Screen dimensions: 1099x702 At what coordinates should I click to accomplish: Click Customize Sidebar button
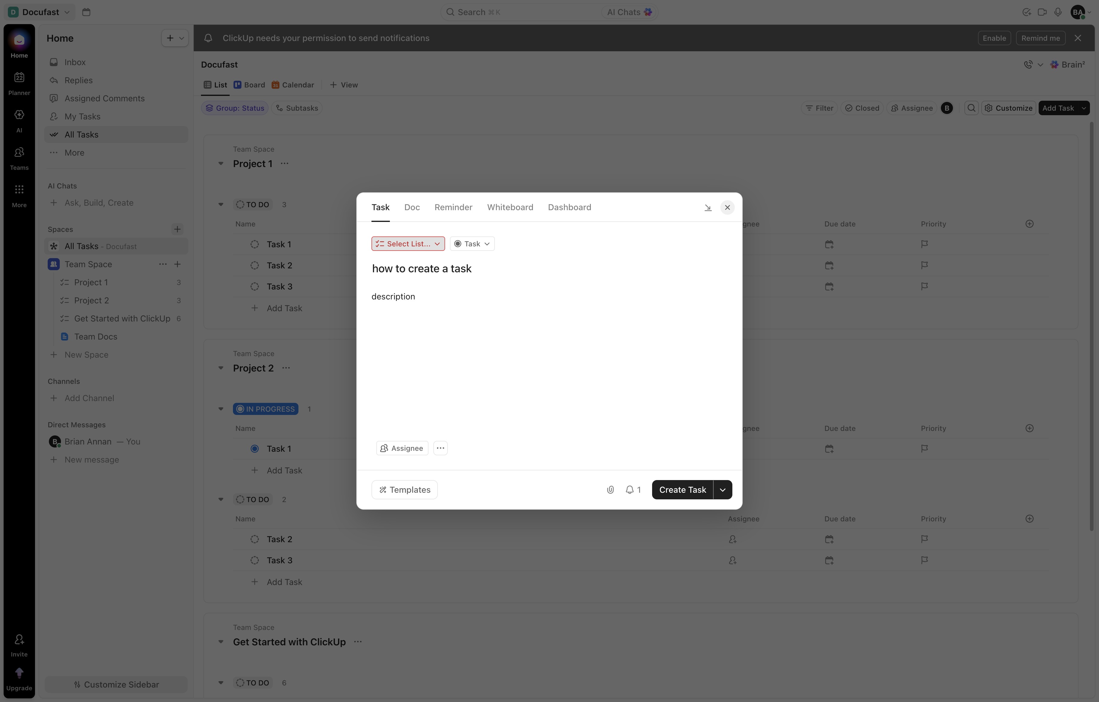click(x=116, y=685)
